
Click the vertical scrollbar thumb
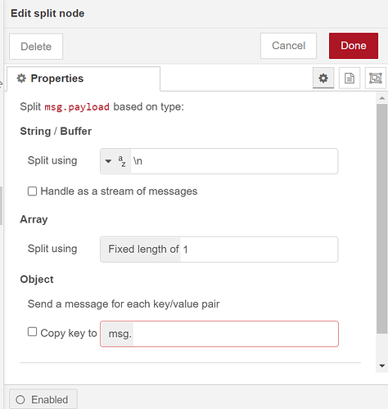coord(381,218)
